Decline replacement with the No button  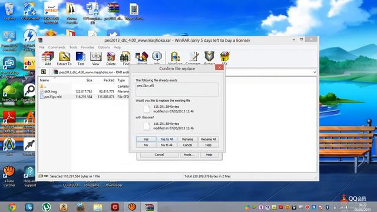(x=146, y=145)
